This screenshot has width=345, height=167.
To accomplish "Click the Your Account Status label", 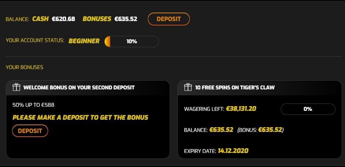I will tap(35, 40).
